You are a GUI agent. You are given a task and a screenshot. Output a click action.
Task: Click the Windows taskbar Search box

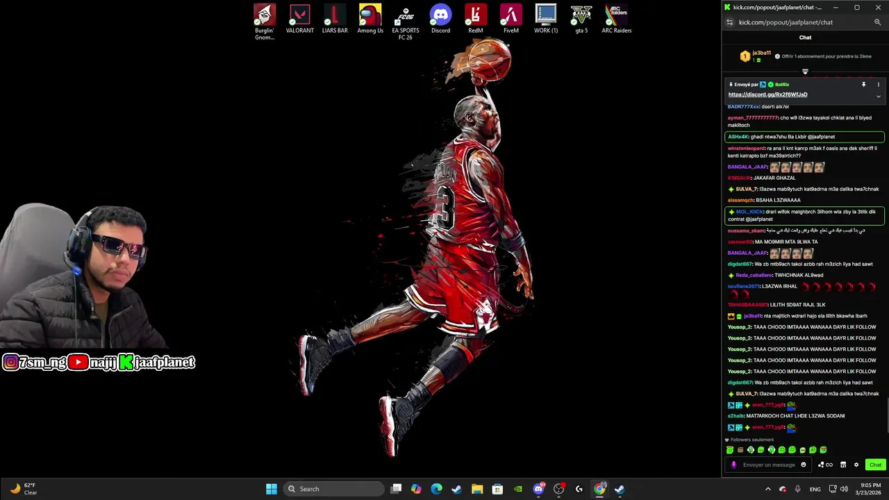tap(334, 489)
